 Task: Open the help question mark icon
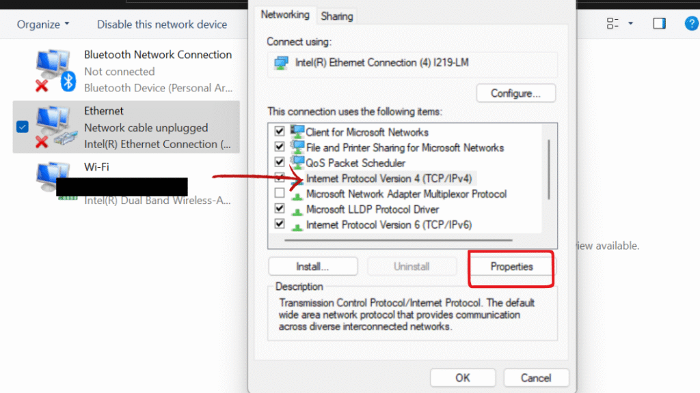[691, 23]
